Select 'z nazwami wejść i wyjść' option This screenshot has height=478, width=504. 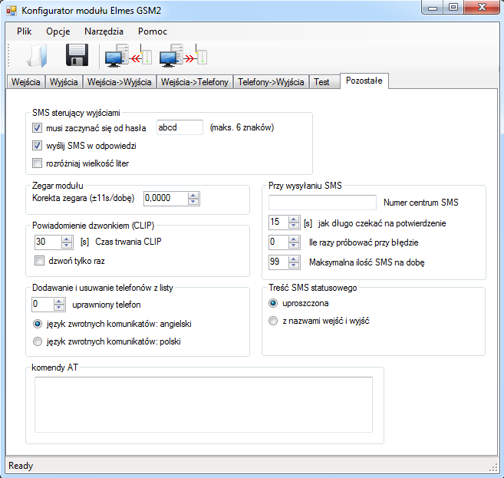[273, 321]
